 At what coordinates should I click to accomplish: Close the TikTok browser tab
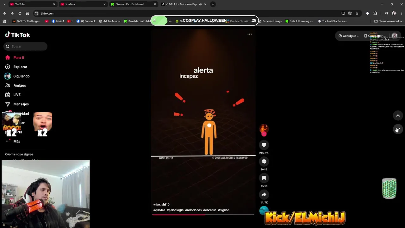(205, 4)
